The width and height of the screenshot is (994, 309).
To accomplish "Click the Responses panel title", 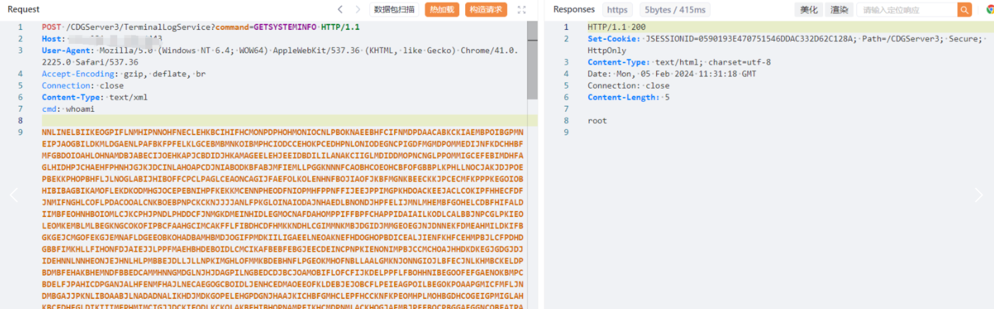I will [x=574, y=9].
